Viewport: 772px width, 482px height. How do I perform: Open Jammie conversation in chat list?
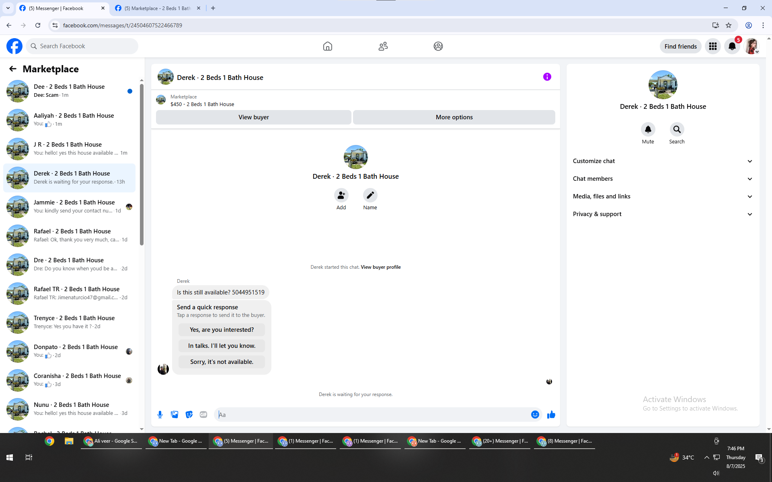click(69, 206)
